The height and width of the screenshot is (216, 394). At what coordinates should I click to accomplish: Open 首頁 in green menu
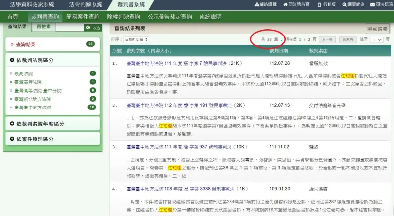13,17
